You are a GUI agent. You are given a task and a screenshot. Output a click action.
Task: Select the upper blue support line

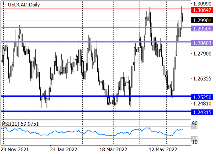(x=96, y=96)
